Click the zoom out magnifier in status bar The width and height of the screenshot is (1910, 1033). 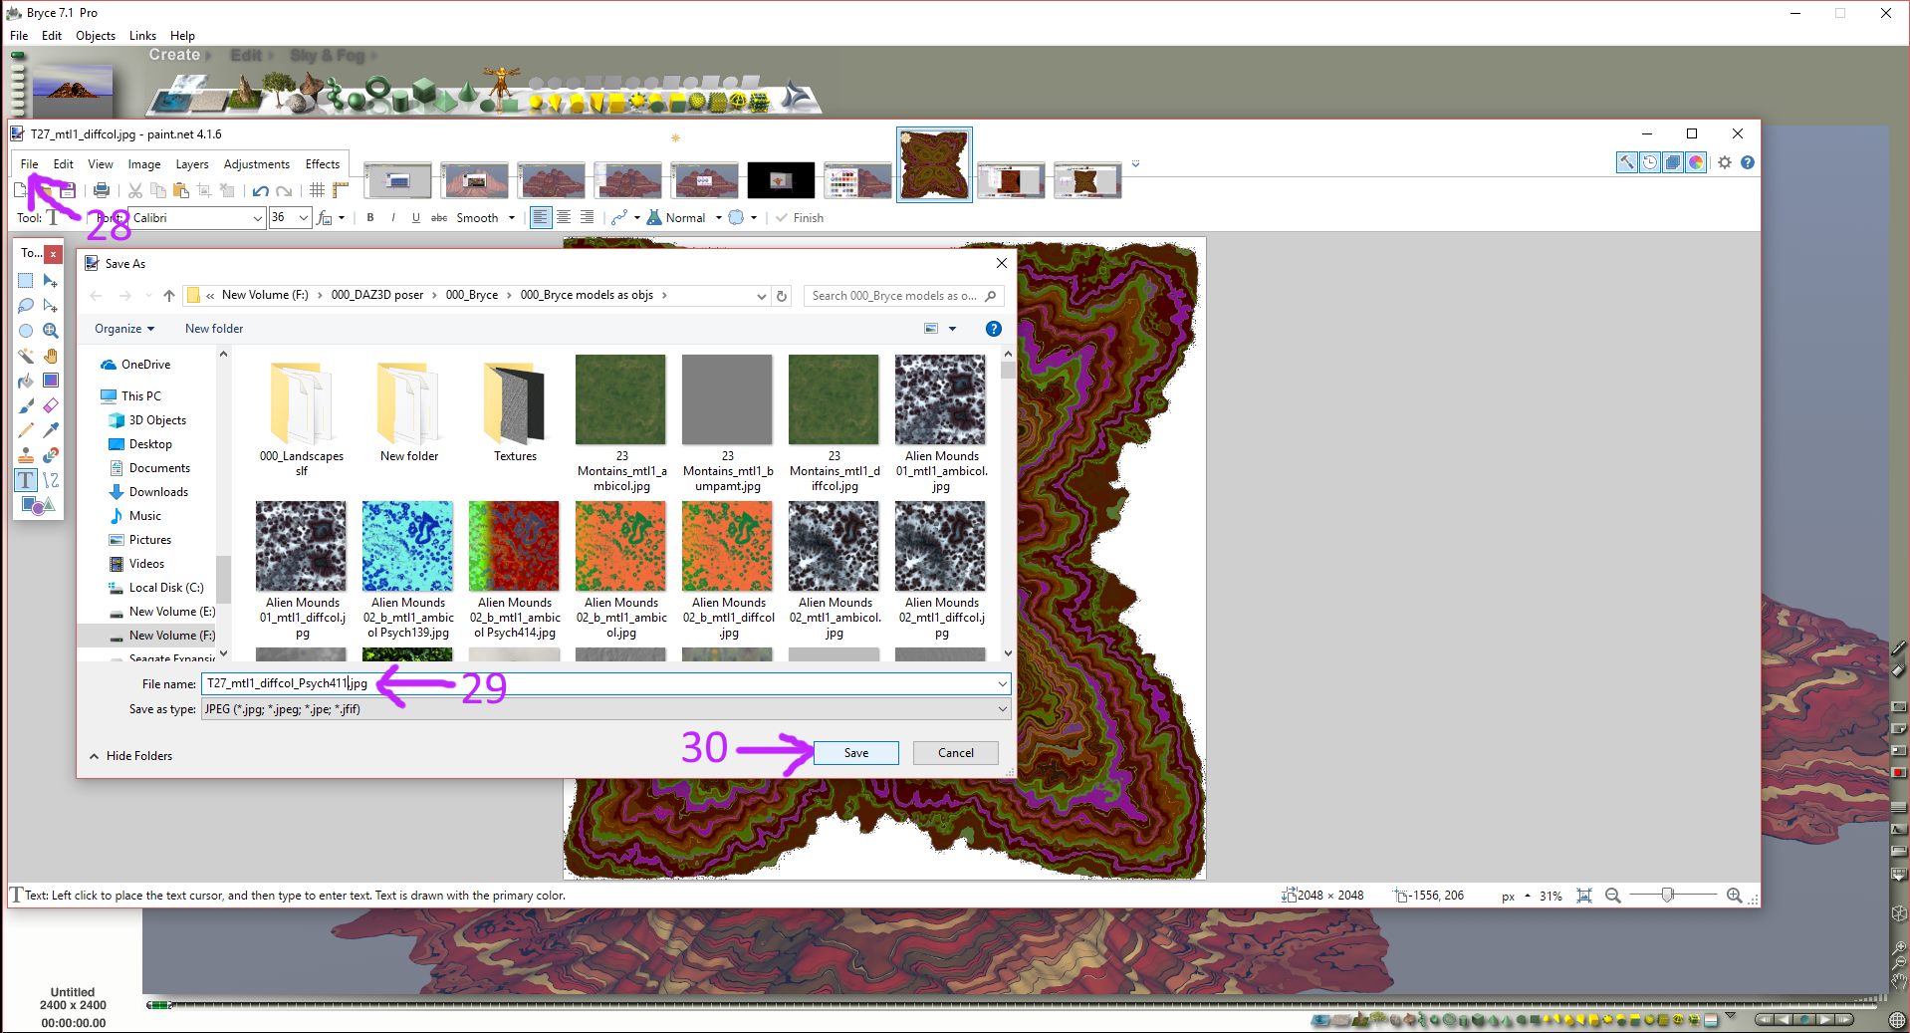click(x=1613, y=896)
